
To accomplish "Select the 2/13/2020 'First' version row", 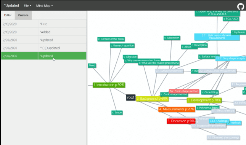I will (x=43, y=24).
